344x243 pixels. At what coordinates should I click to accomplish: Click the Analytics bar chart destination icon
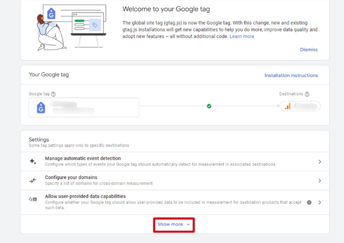pos(288,106)
